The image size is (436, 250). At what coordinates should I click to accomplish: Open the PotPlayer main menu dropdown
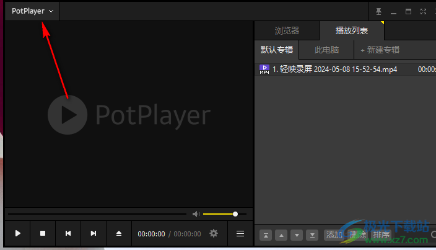[32, 11]
